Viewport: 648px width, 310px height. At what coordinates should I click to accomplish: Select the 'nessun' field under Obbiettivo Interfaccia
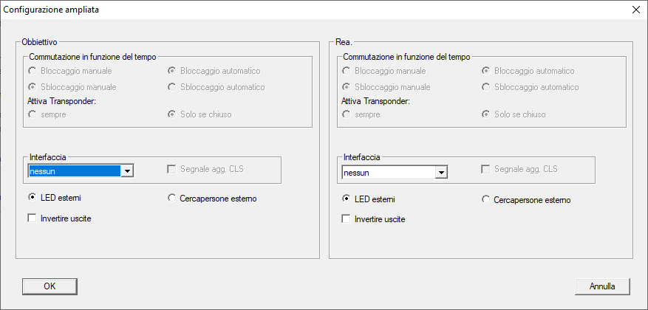[x=74, y=171]
